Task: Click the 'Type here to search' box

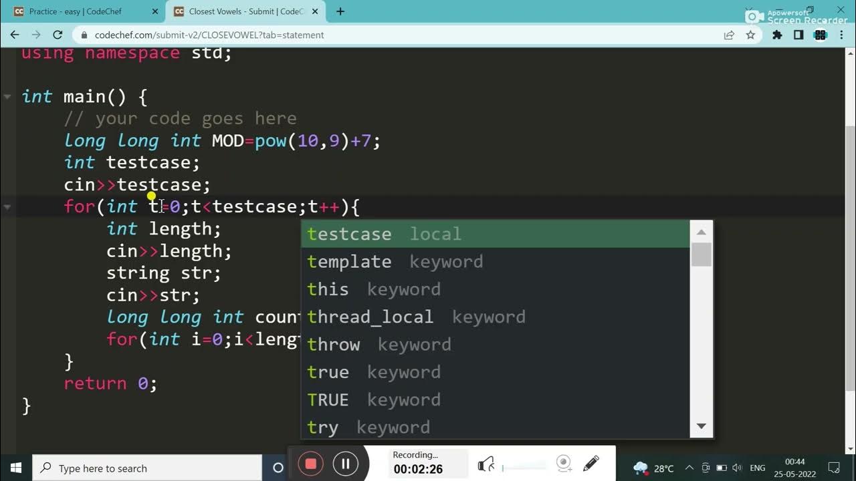Action: click(147, 468)
